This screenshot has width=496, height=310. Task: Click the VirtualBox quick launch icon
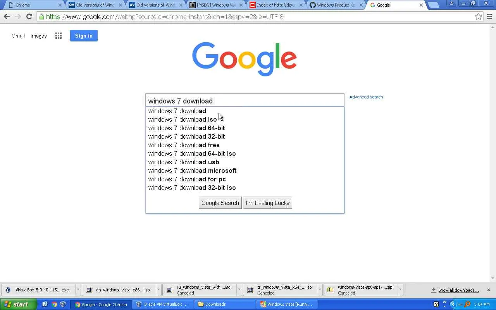pyautogui.click(x=63, y=304)
